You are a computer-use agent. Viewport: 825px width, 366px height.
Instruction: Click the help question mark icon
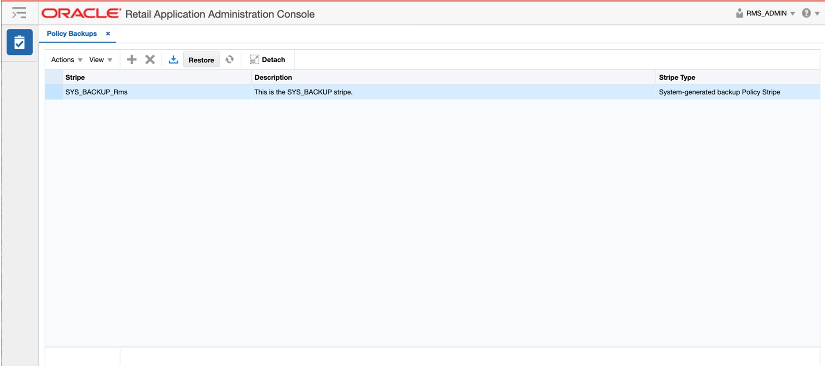click(x=806, y=13)
